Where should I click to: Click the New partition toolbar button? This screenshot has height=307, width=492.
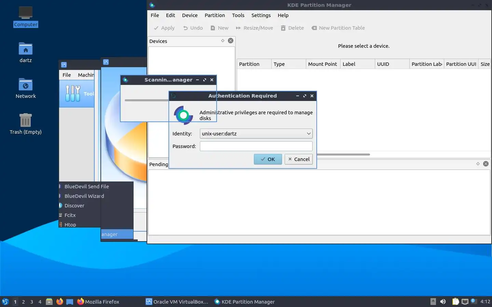(x=219, y=28)
